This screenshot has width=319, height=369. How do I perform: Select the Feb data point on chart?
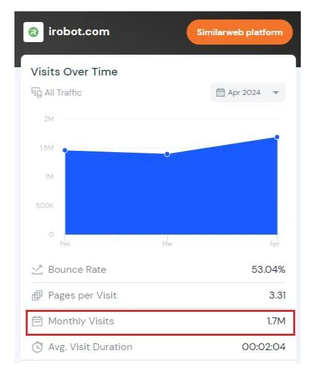tap(65, 150)
